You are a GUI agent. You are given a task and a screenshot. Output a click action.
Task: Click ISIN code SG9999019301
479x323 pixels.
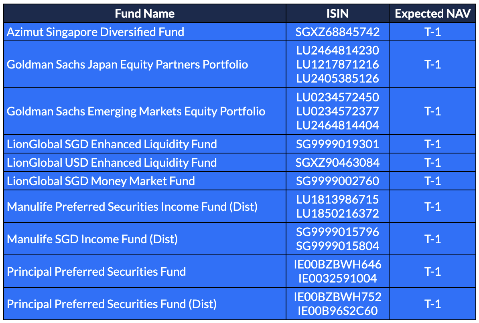337,144
